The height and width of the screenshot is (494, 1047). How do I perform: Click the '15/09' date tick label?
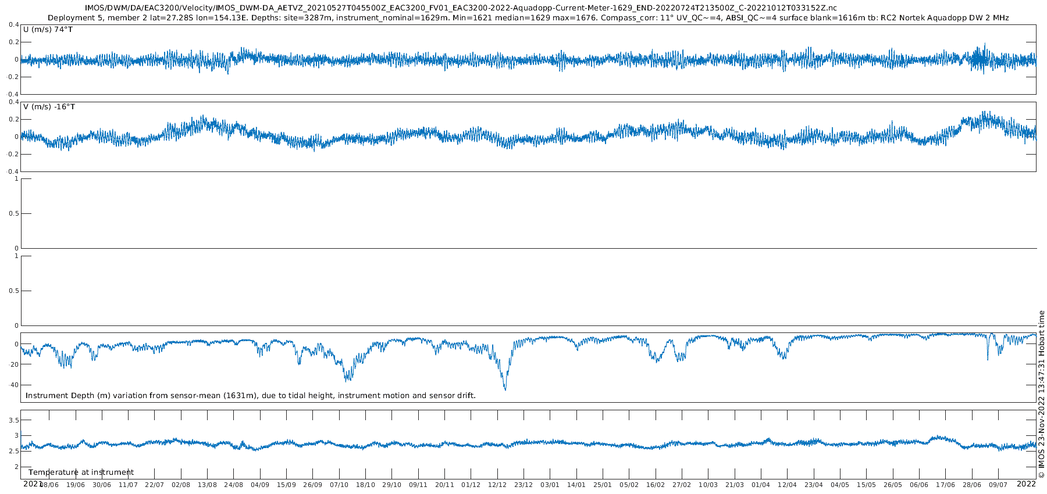286,485
